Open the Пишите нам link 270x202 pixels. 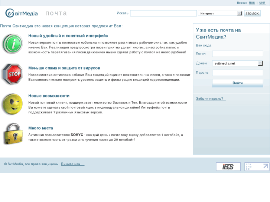point(73,164)
